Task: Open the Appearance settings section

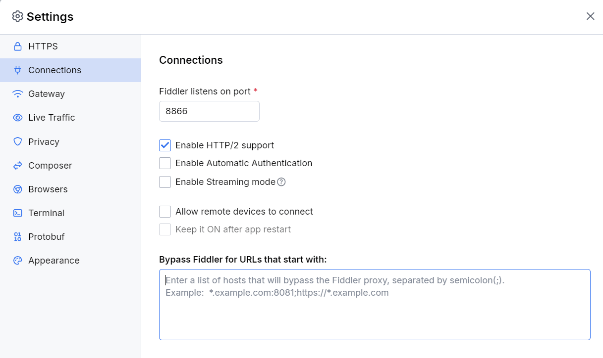Action: (55, 260)
